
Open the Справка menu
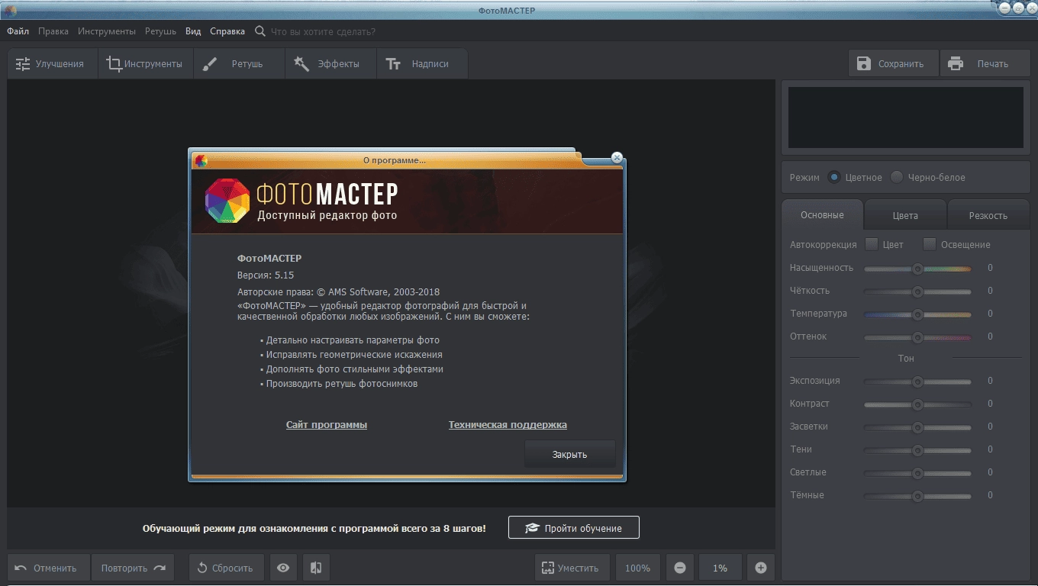pos(227,31)
